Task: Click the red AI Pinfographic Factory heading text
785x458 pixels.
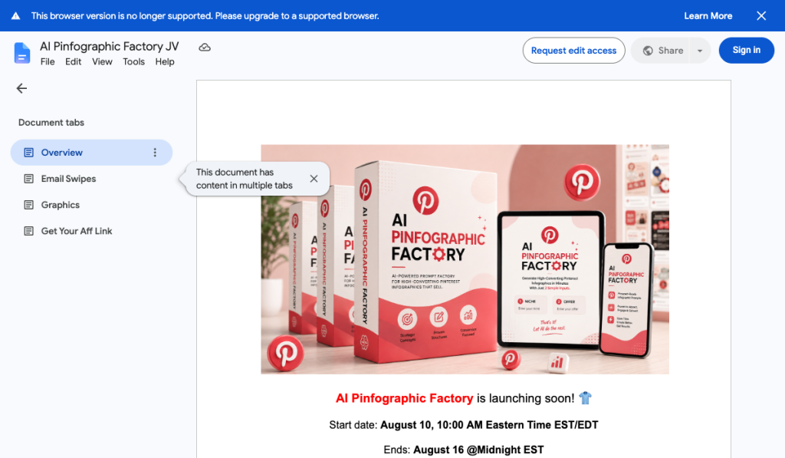Action: tap(404, 398)
